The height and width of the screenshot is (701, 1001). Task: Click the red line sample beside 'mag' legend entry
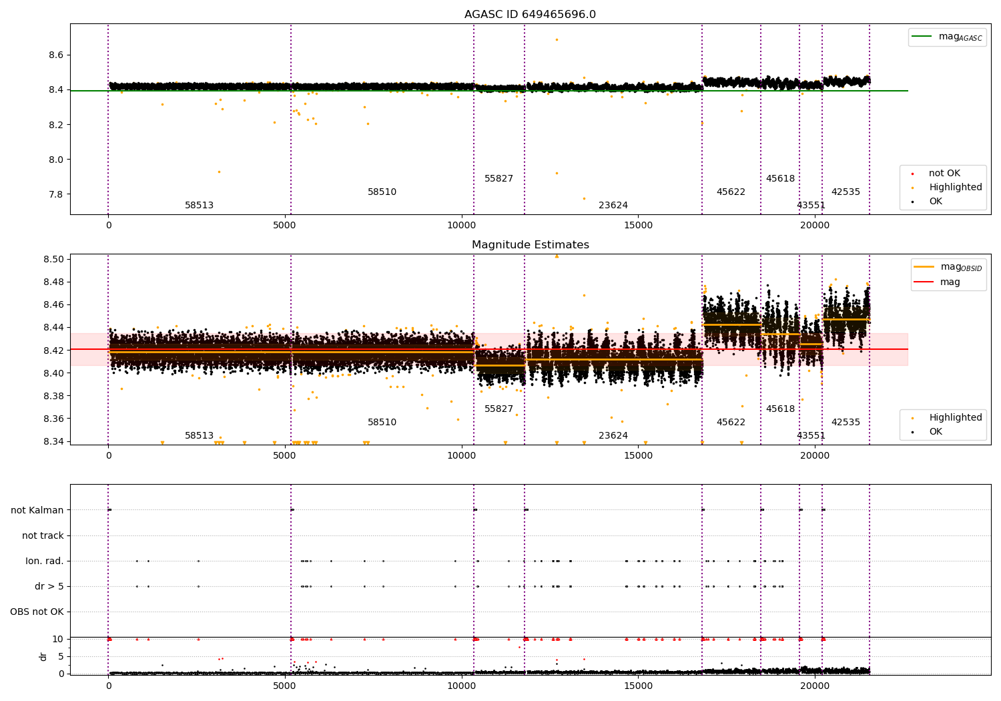pyautogui.click(x=924, y=282)
